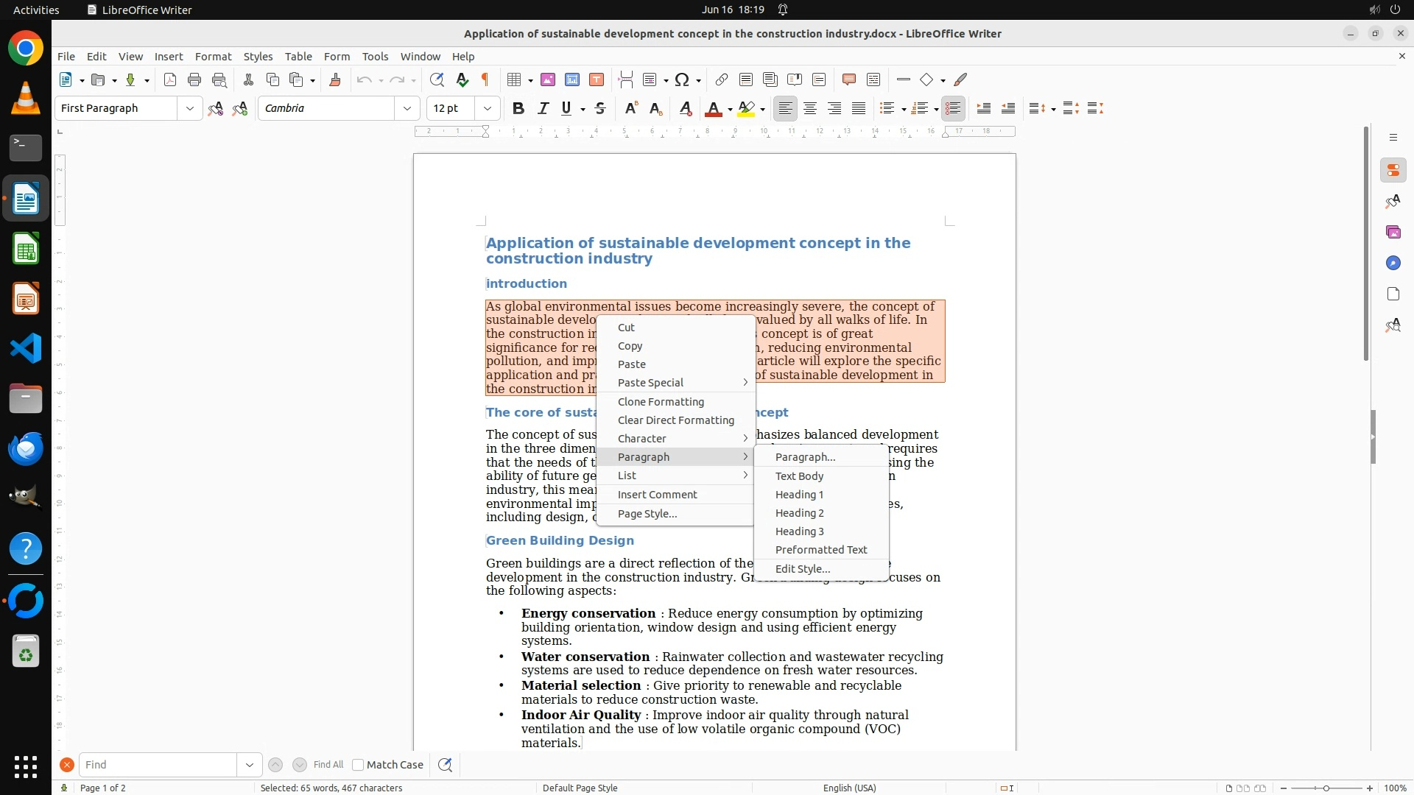The width and height of the screenshot is (1414, 795).
Task: Click the Insert Special Character icon
Action: [x=682, y=80]
